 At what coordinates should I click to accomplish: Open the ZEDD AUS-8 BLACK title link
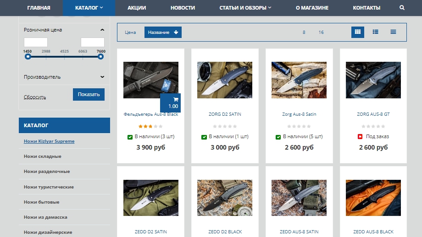tap(373, 232)
